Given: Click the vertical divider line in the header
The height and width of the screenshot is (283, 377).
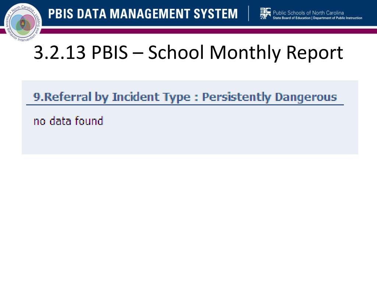Looking at the screenshot, I should pyautogui.click(x=249, y=14).
